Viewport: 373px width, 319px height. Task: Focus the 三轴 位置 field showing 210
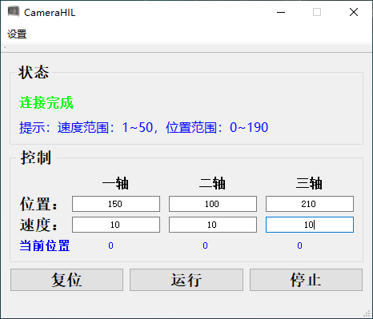(x=310, y=204)
